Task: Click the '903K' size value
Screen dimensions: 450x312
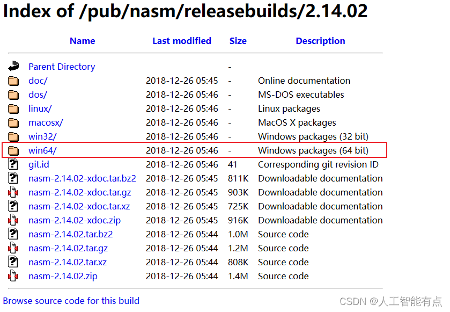Action: (x=238, y=192)
